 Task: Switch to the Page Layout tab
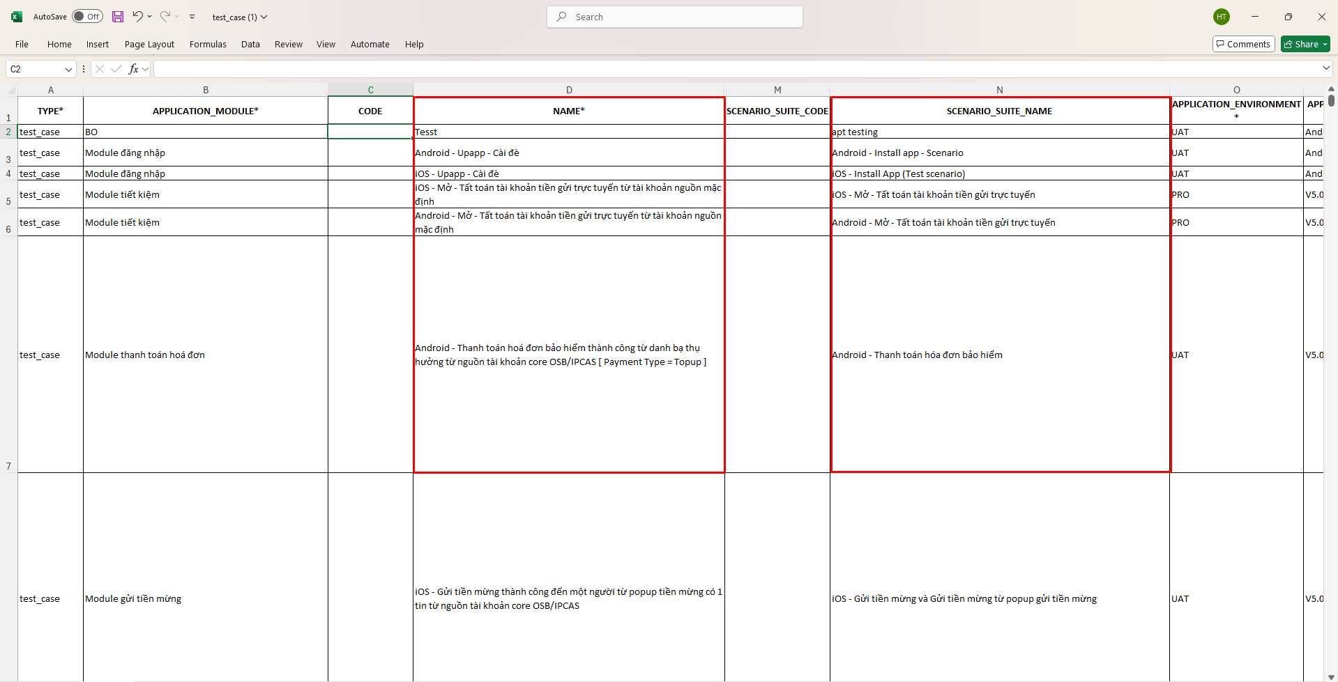coord(149,44)
